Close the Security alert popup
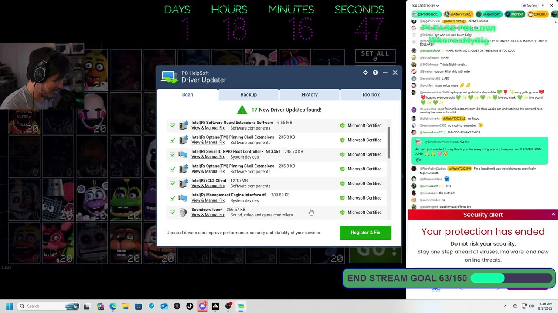This screenshot has height=313, width=558. coord(553,214)
